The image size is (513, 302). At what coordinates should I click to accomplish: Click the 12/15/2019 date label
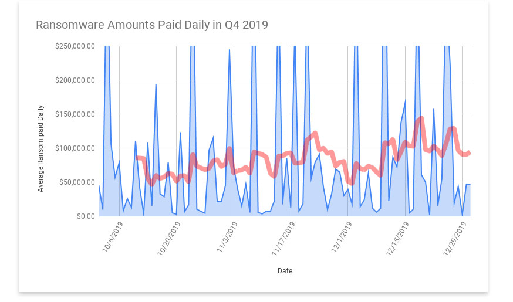tap(397, 239)
